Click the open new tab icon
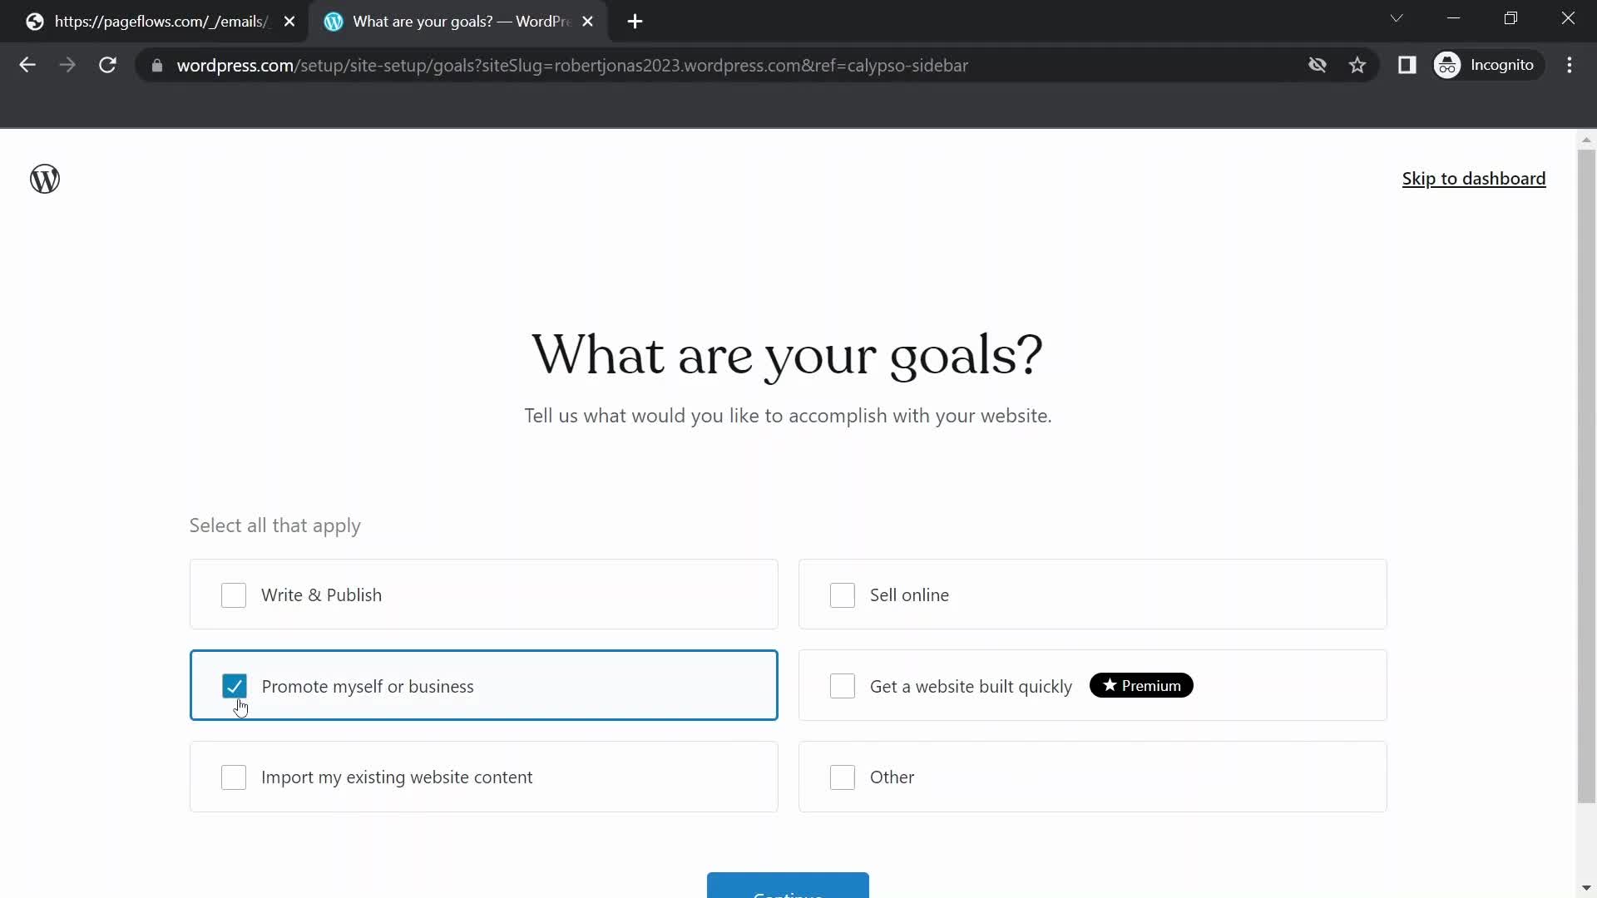 coord(634,21)
